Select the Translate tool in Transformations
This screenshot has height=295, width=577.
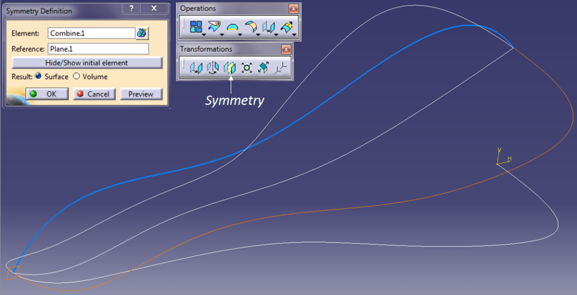coord(195,68)
